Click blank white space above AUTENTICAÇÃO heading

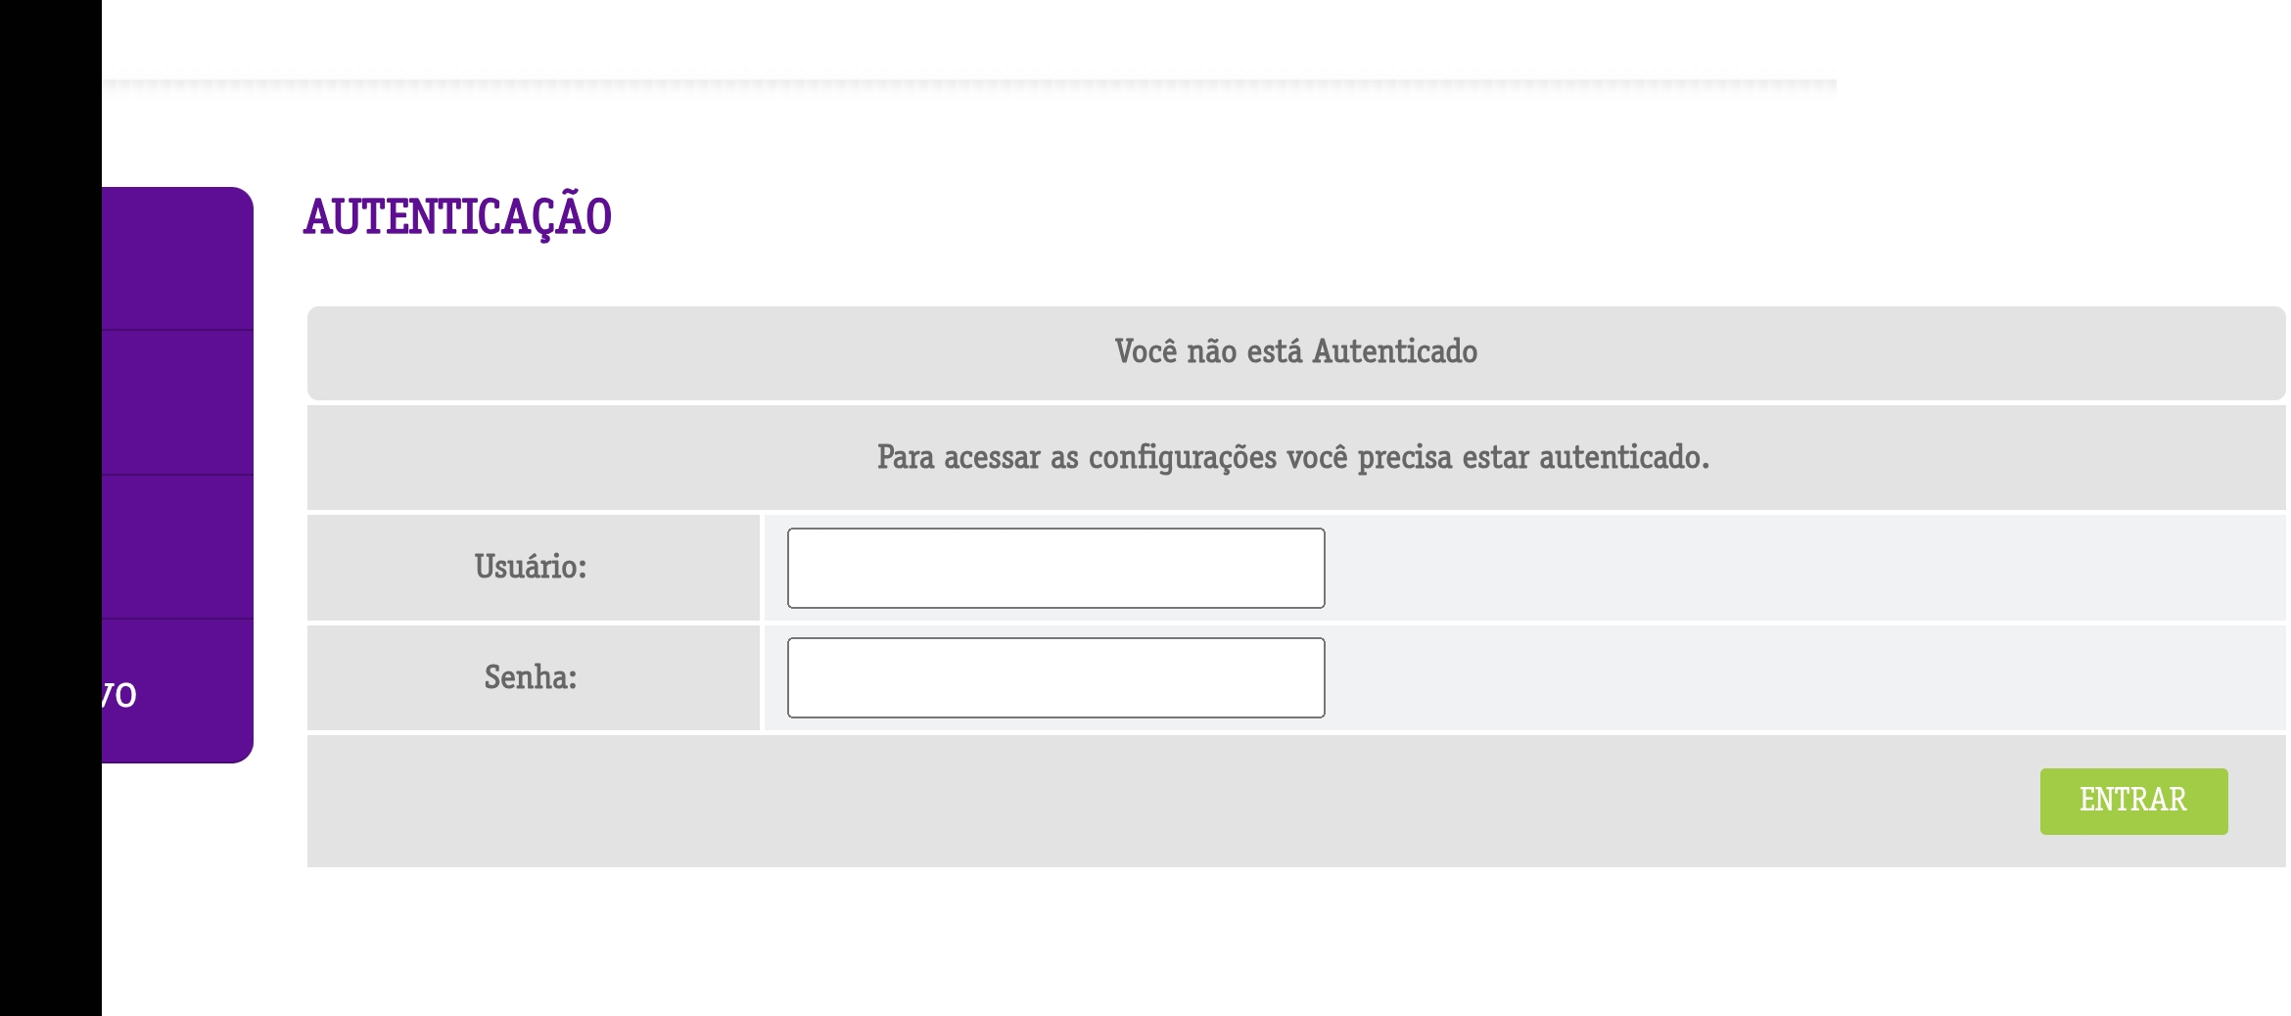click(1194, 139)
